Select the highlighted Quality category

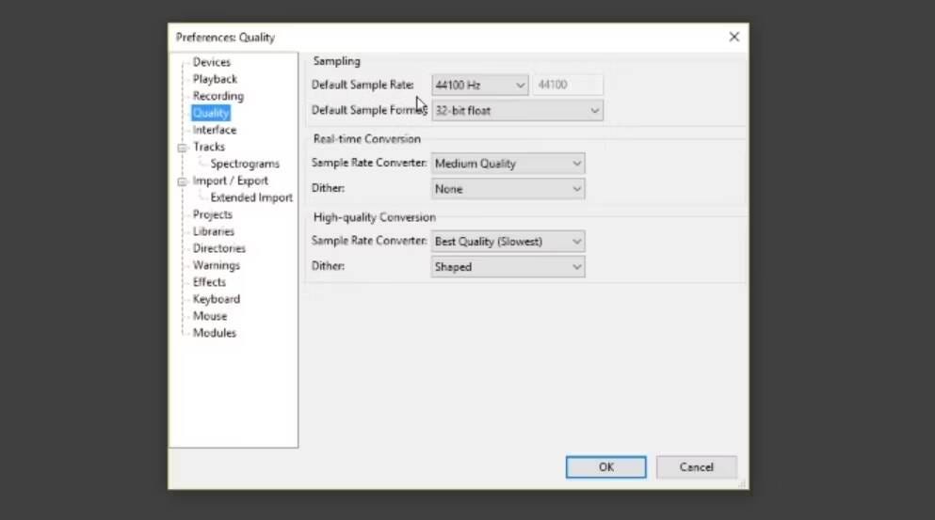click(x=211, y=113)
